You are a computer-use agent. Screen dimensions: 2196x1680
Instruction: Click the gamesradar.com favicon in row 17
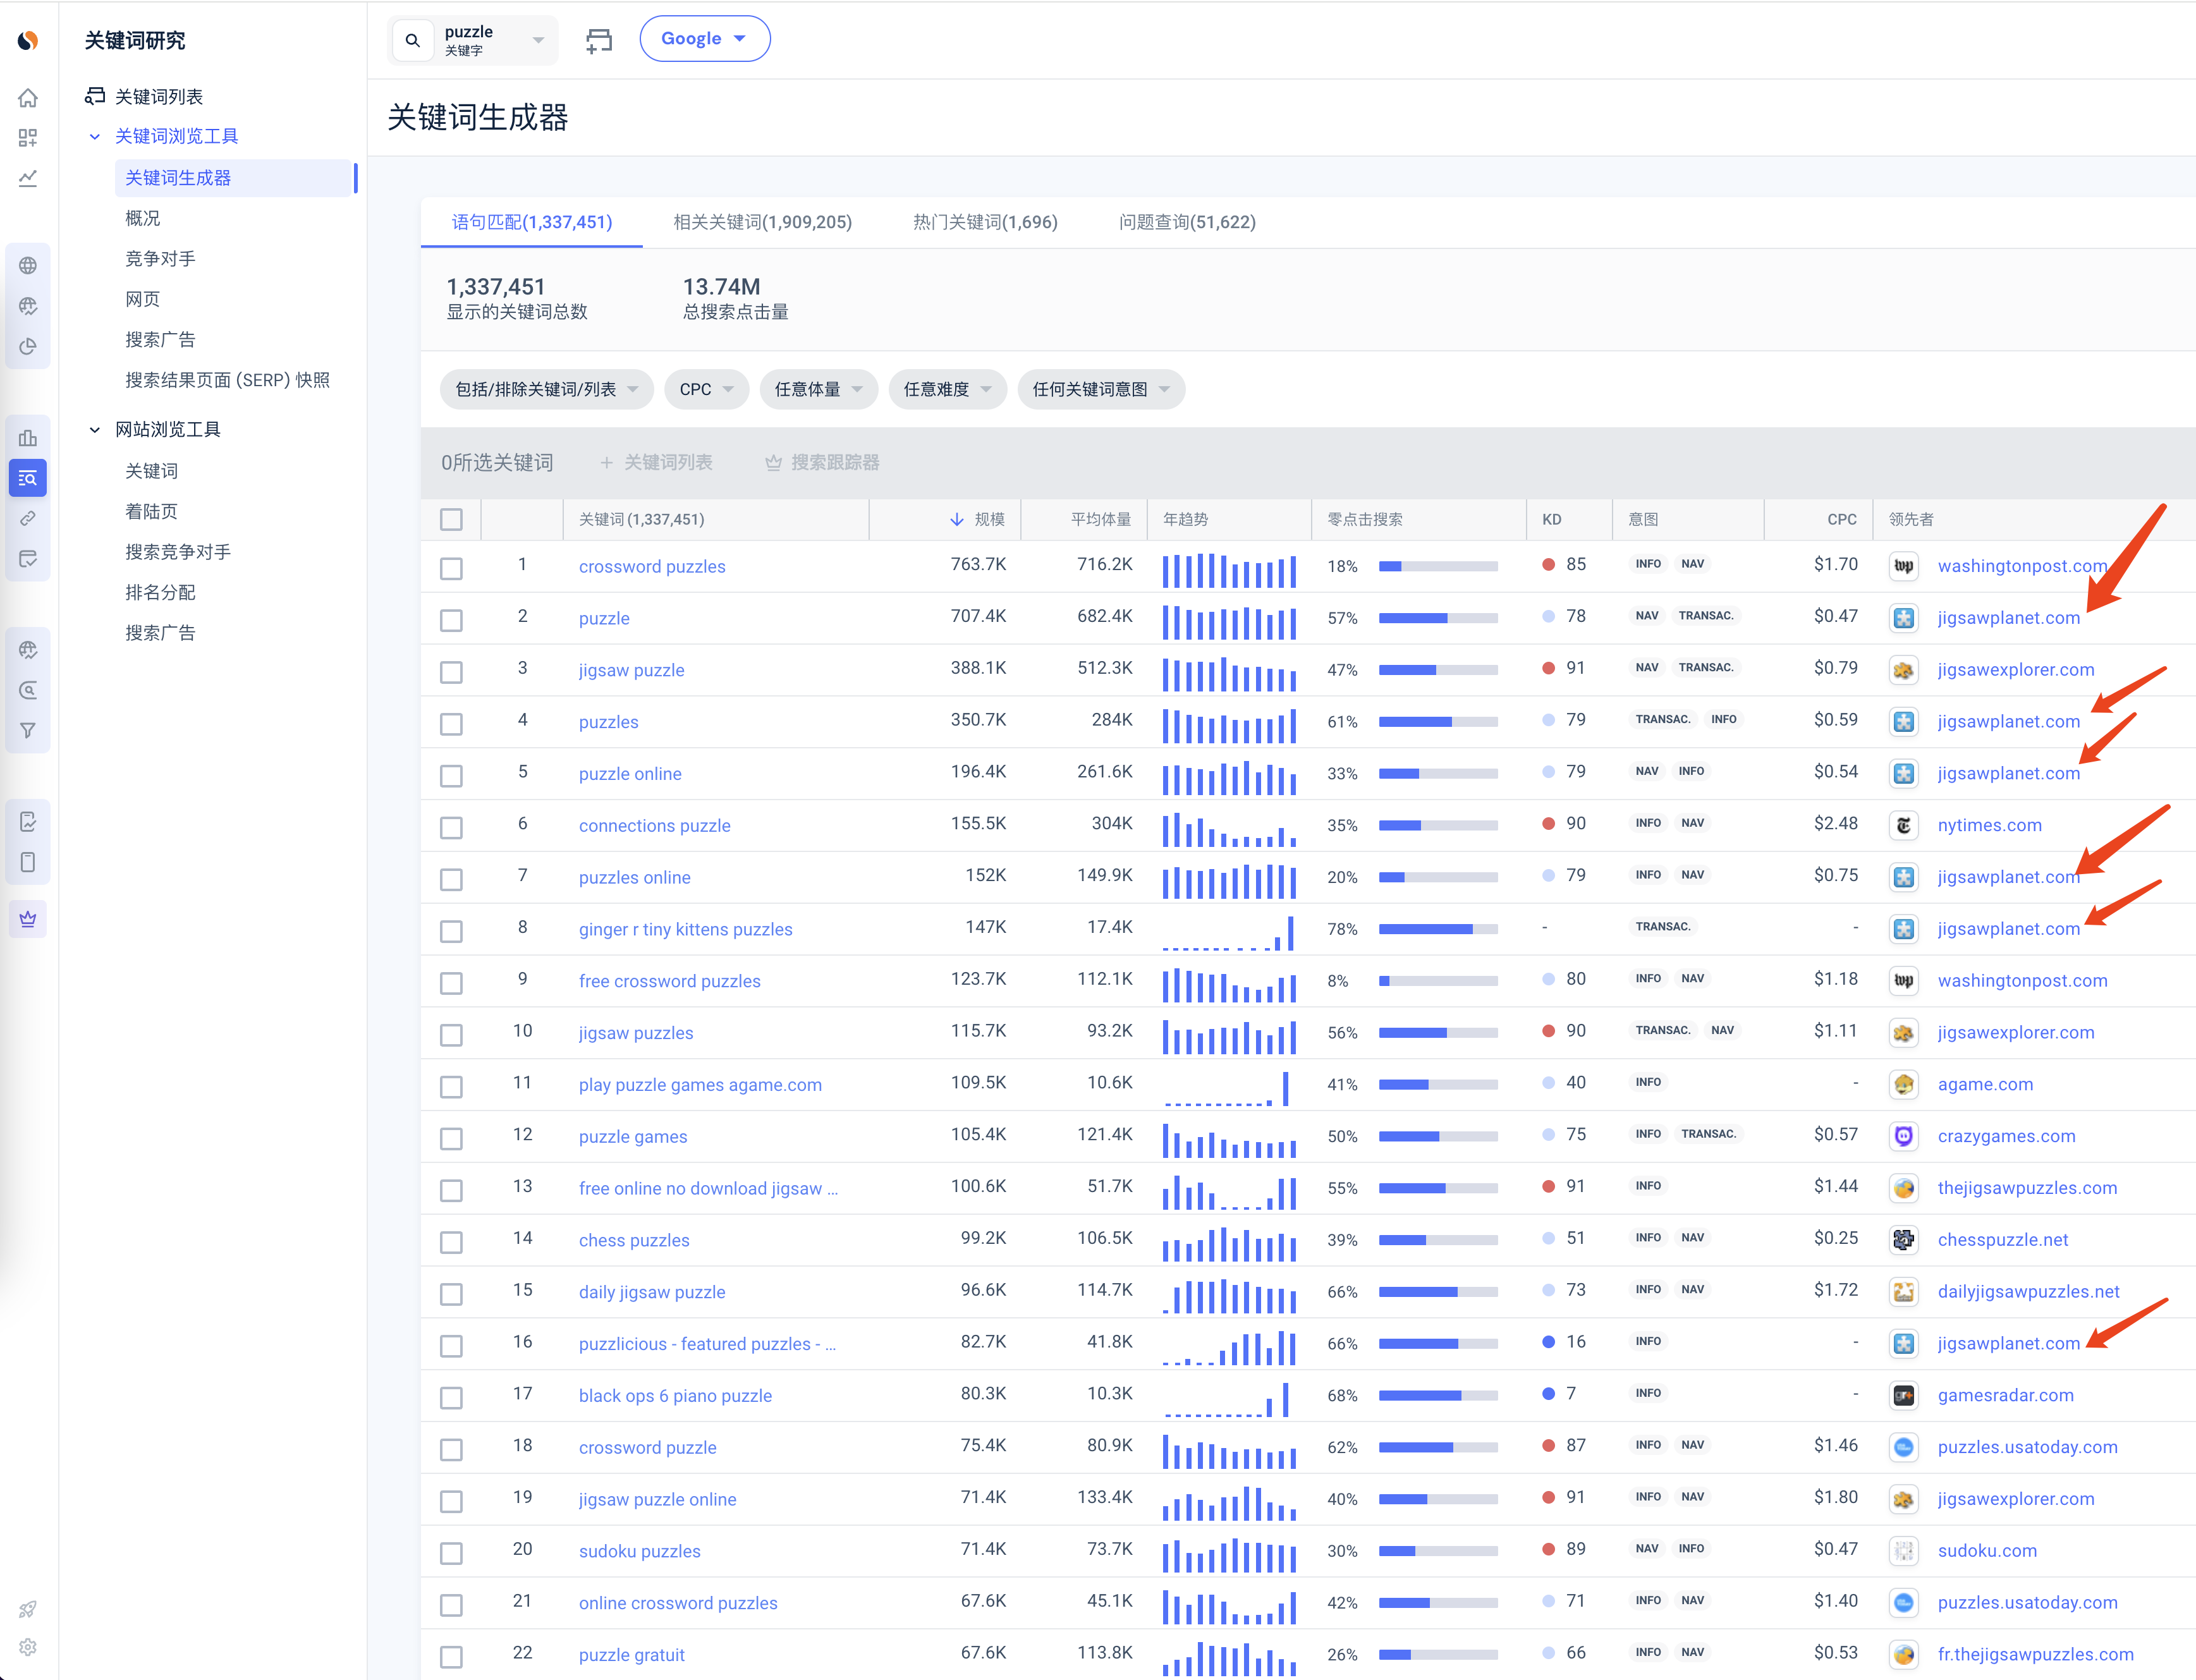point(1903,1395)
